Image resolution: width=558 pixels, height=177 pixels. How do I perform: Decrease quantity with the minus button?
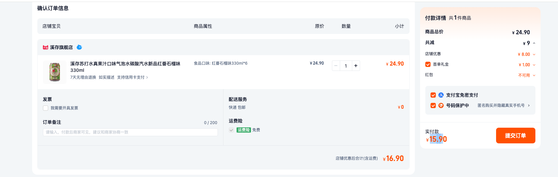(336, 66)
